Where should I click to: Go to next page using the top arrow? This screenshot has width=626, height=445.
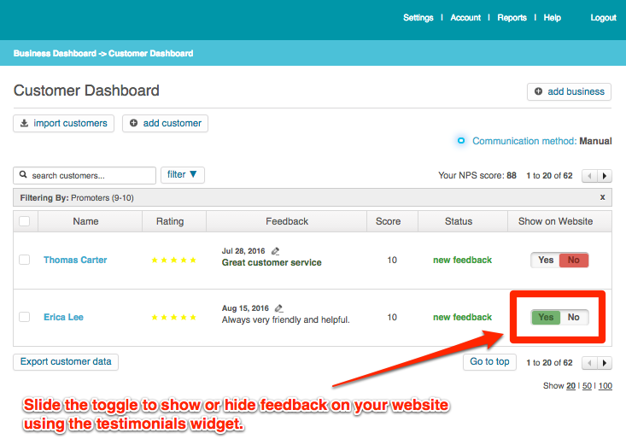(x=605, y=176)
